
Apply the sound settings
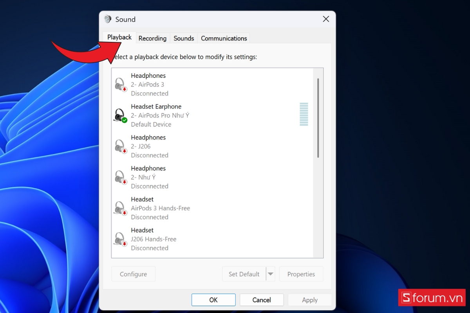pos(309,300)
